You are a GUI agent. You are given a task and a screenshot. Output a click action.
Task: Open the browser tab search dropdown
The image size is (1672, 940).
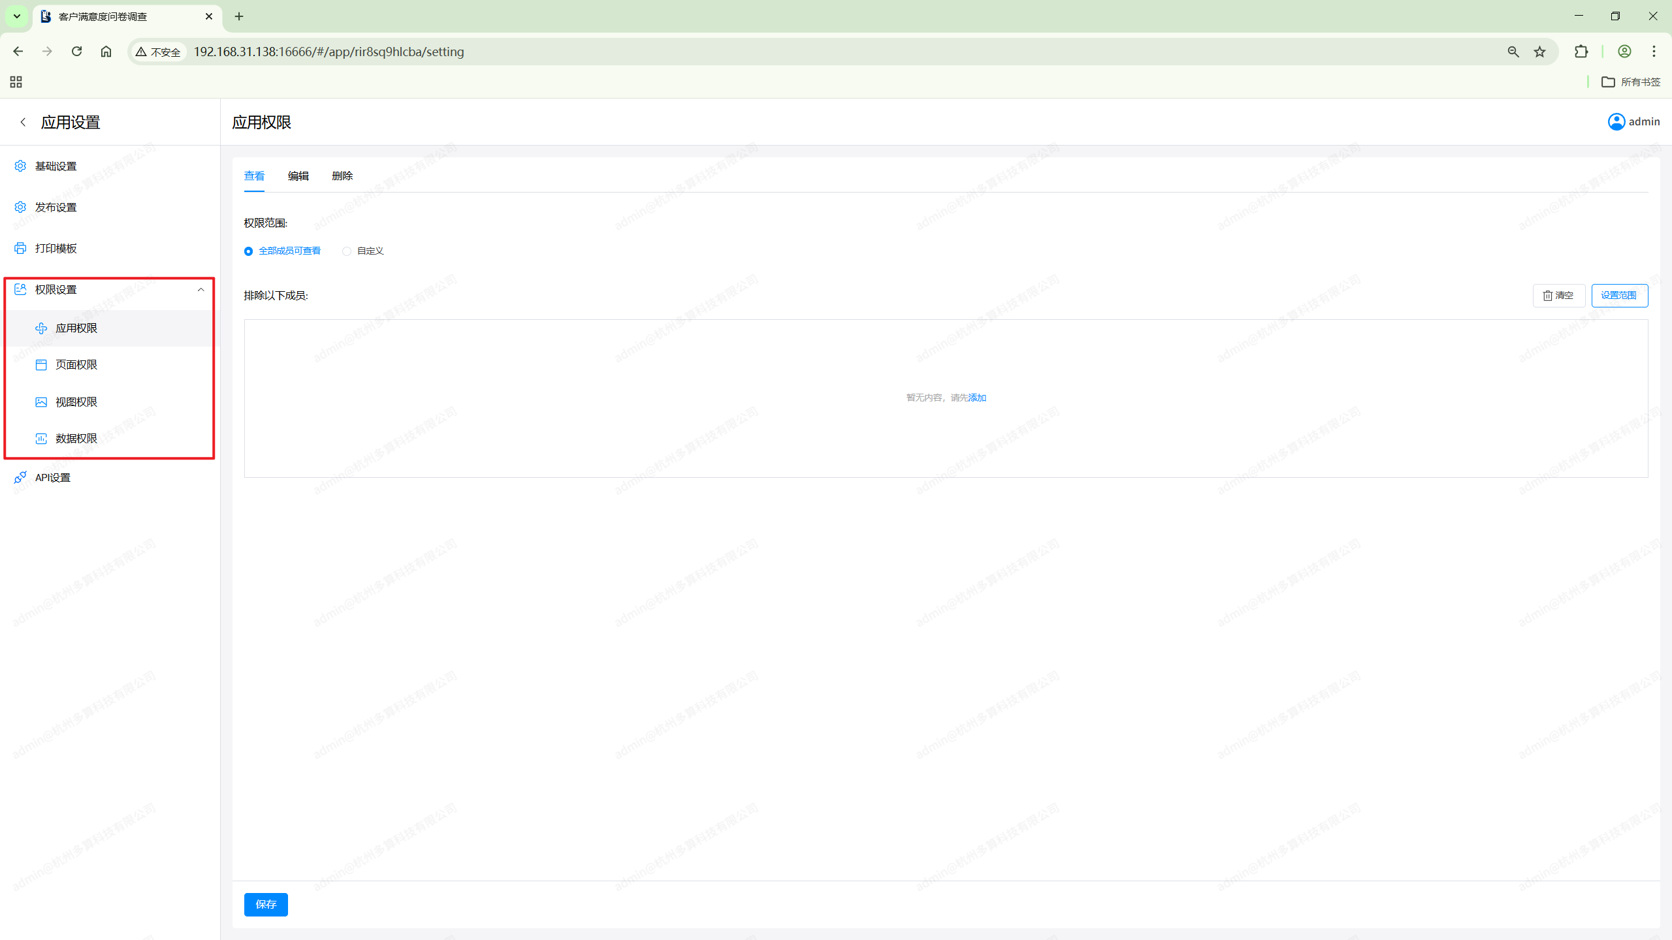point(17,16)
